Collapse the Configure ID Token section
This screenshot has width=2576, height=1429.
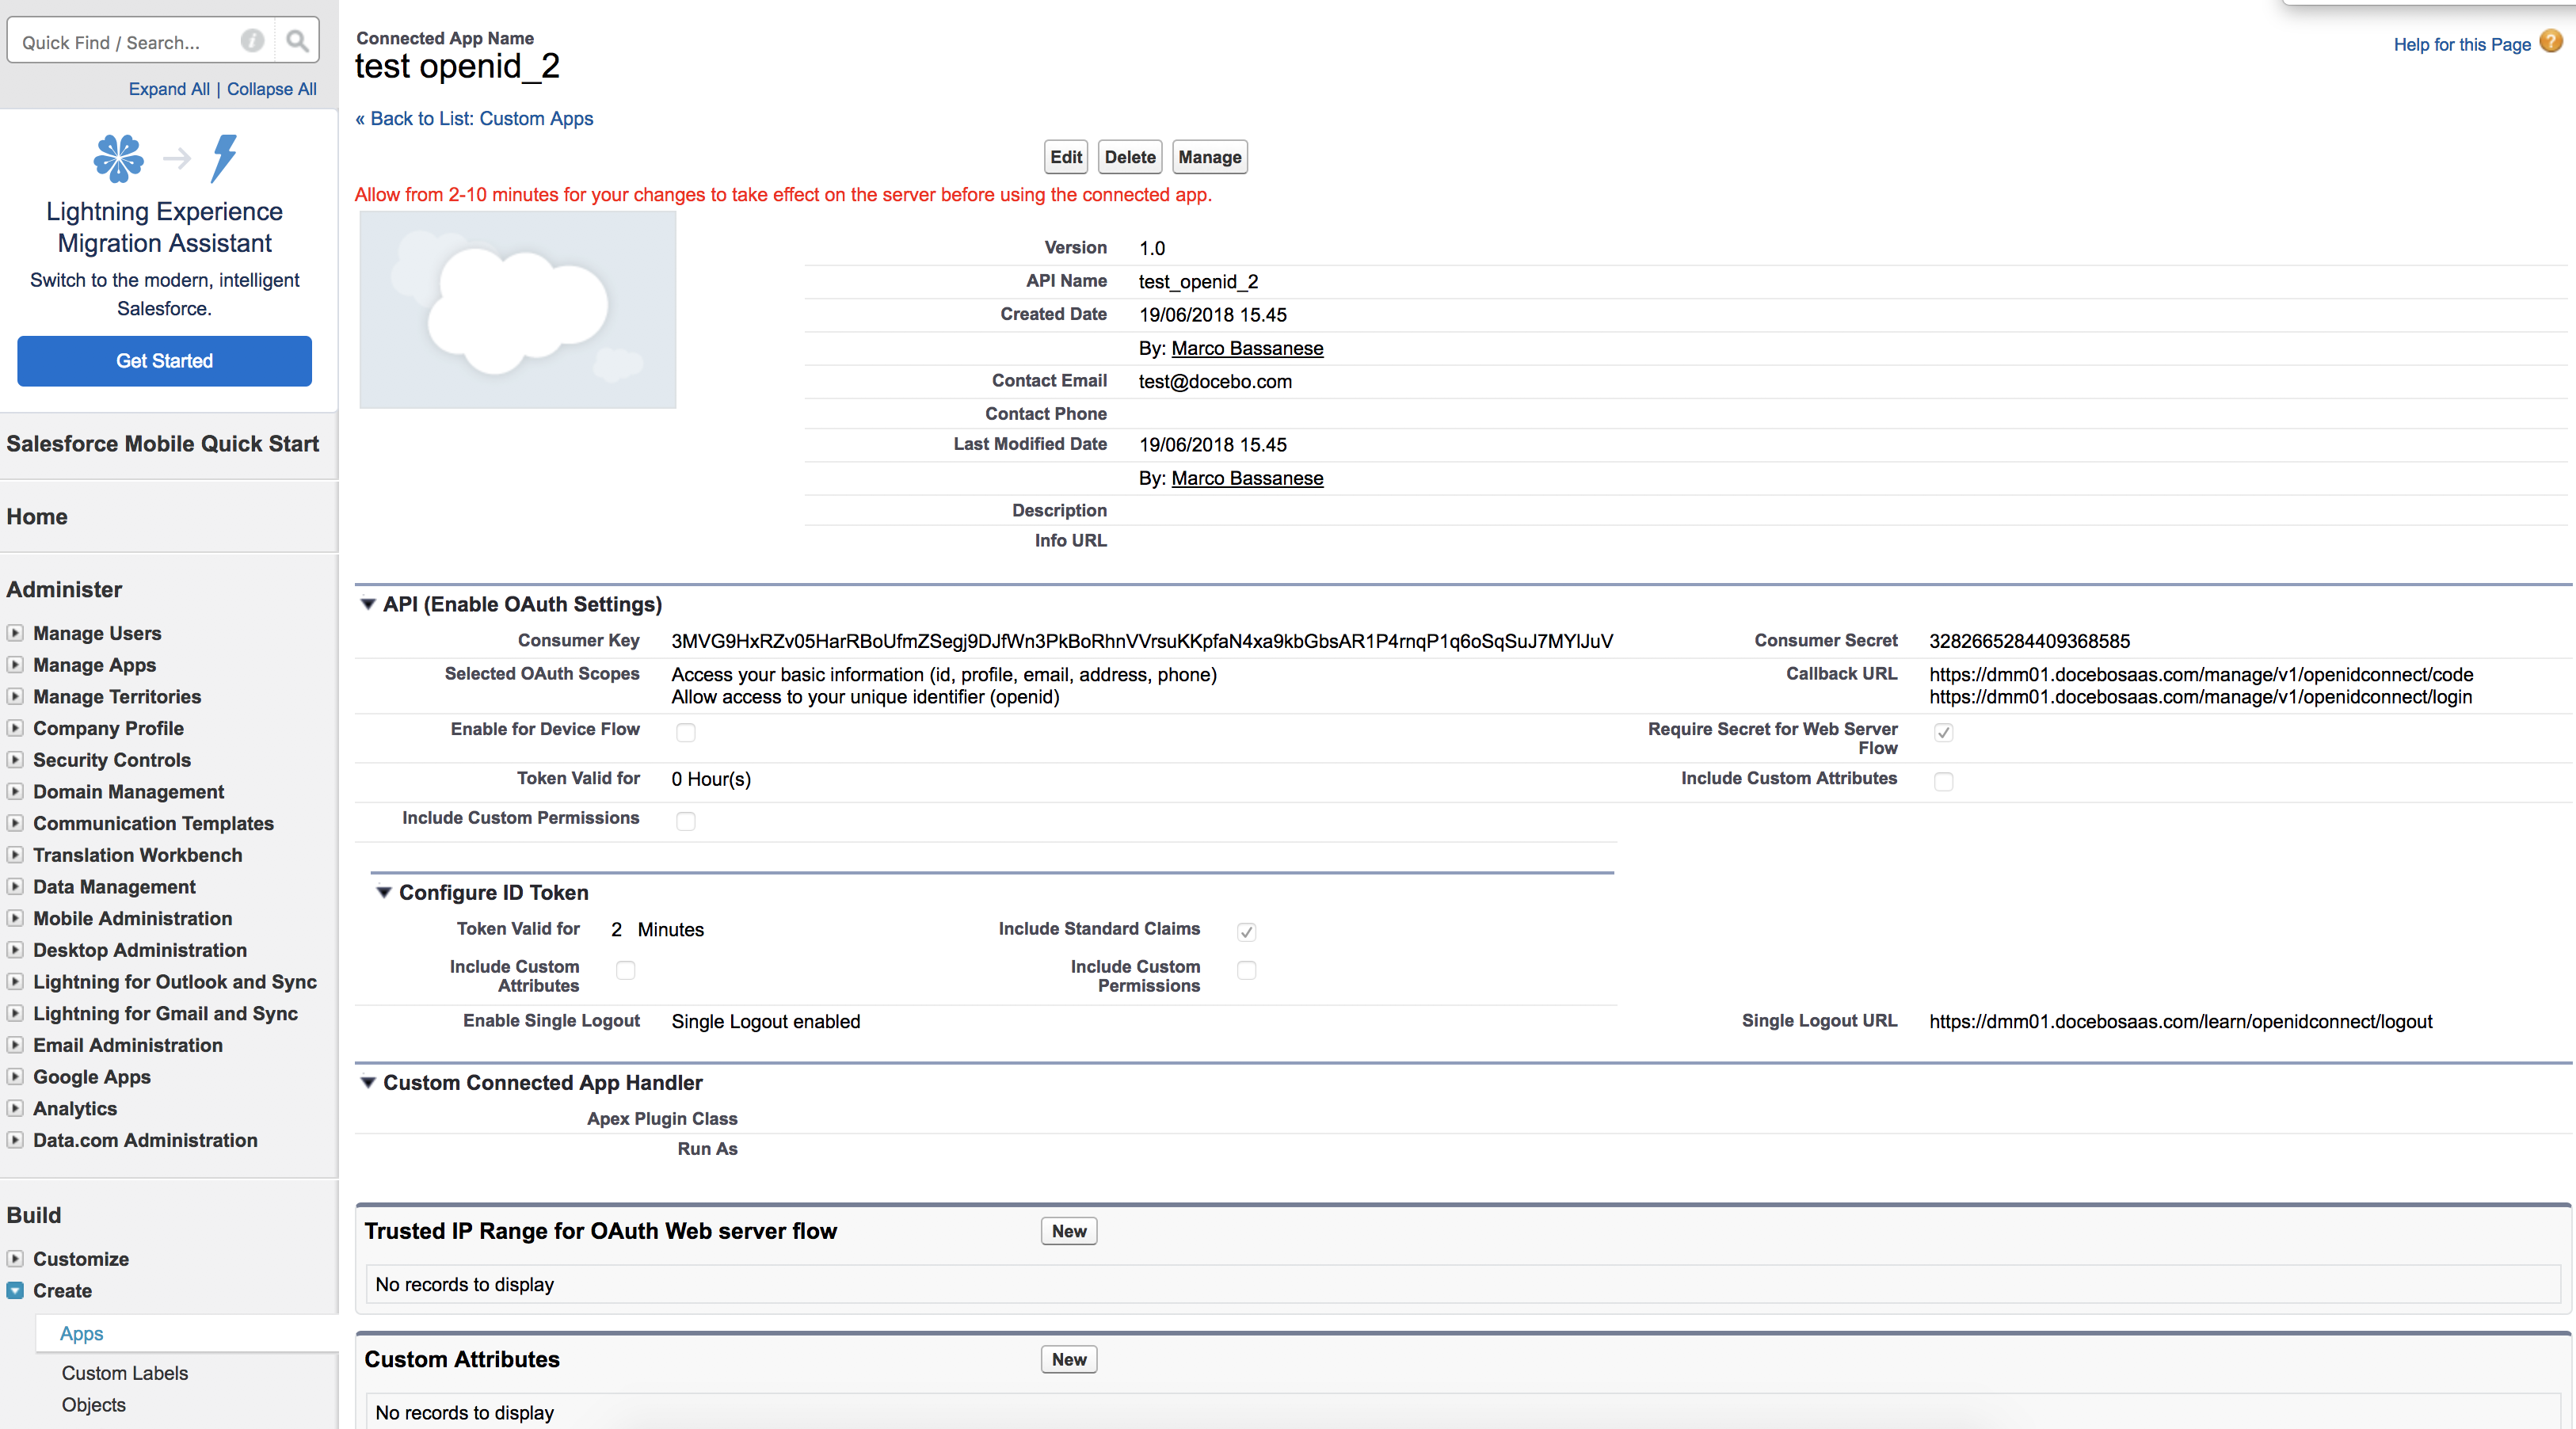[384, 892]
